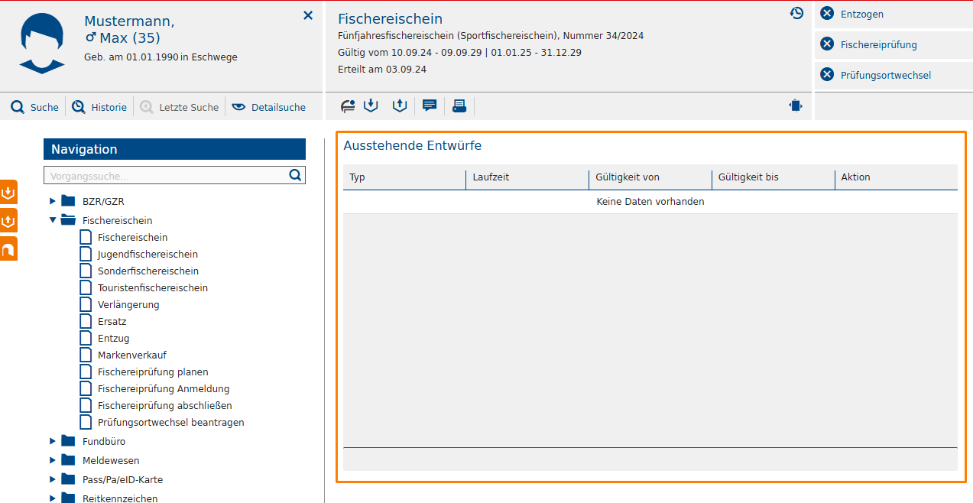Click the orange download tab on left edge
973x503 pixels.
point(8,192)
